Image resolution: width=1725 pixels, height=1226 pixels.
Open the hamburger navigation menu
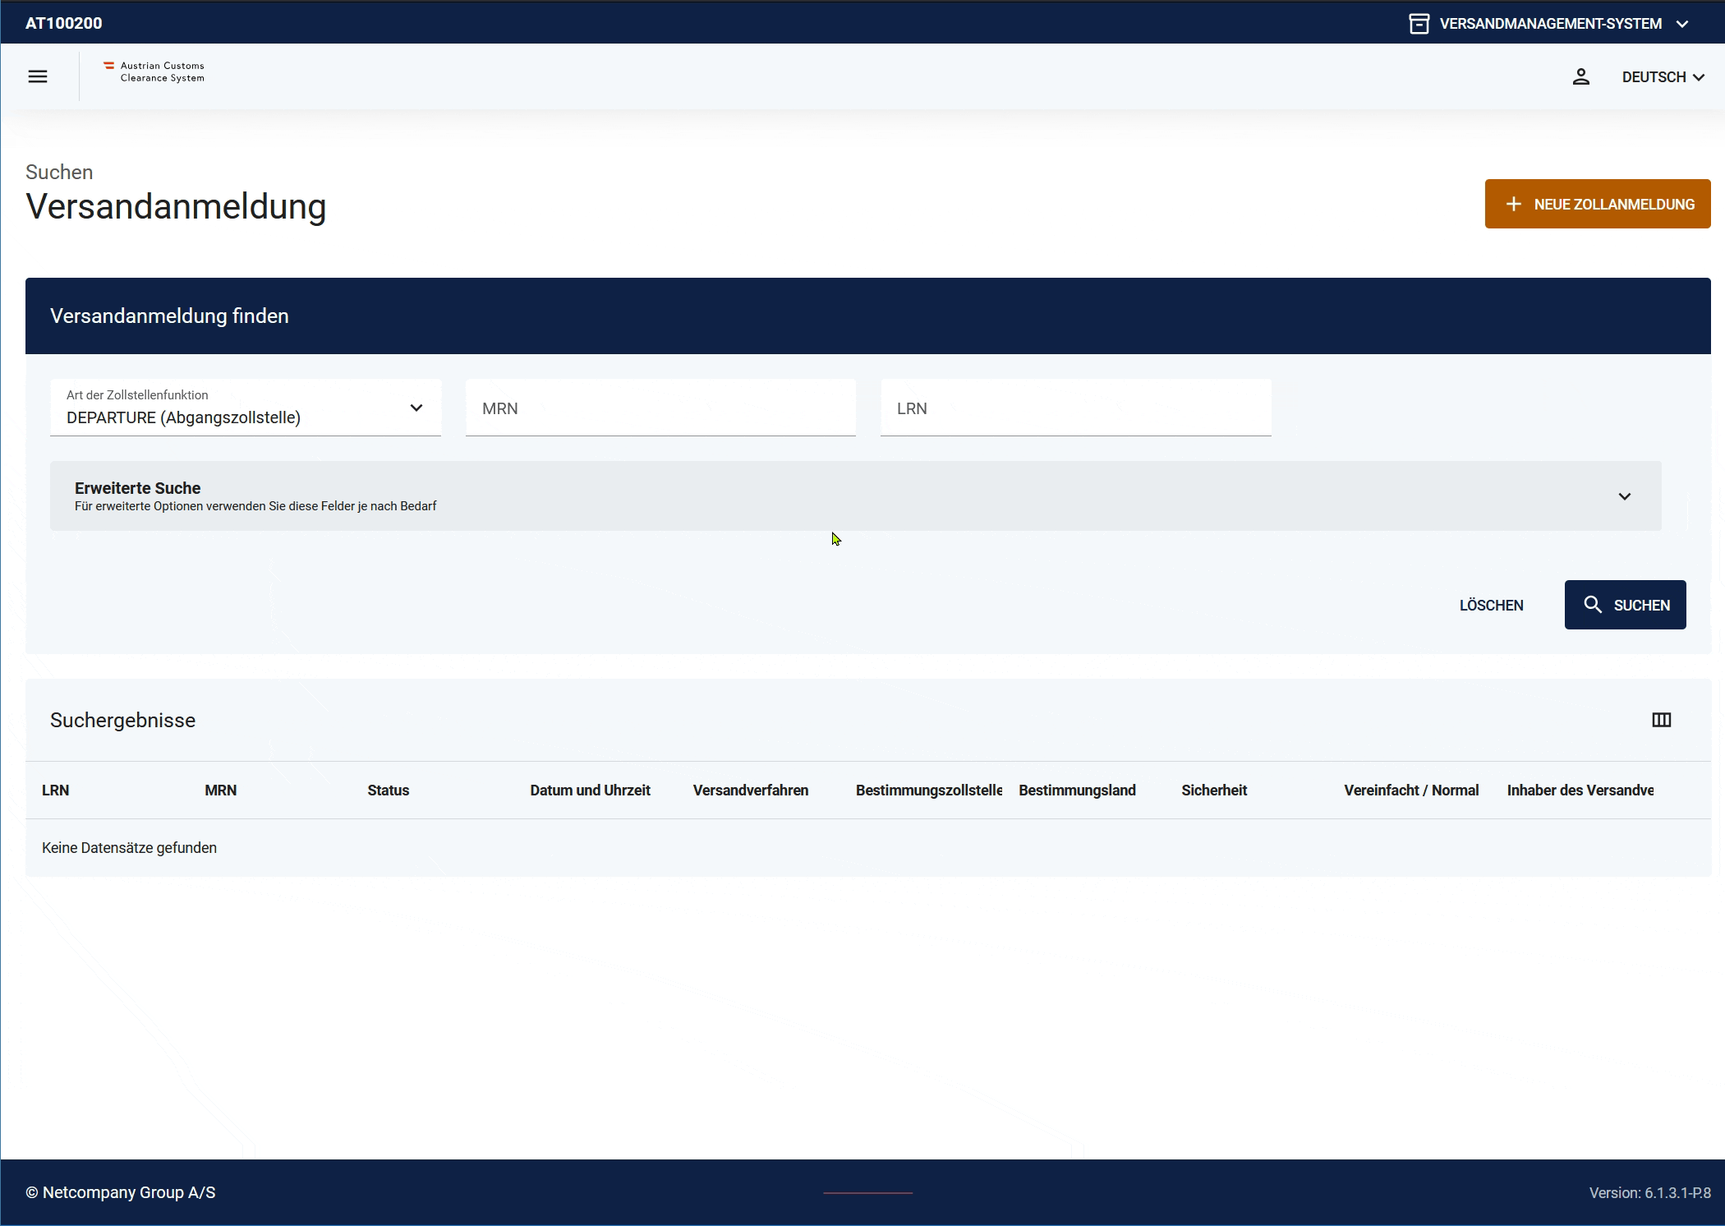[x=38, y=76]
